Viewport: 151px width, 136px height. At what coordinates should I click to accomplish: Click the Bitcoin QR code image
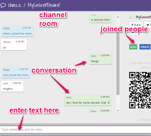[x=140, y=90]
